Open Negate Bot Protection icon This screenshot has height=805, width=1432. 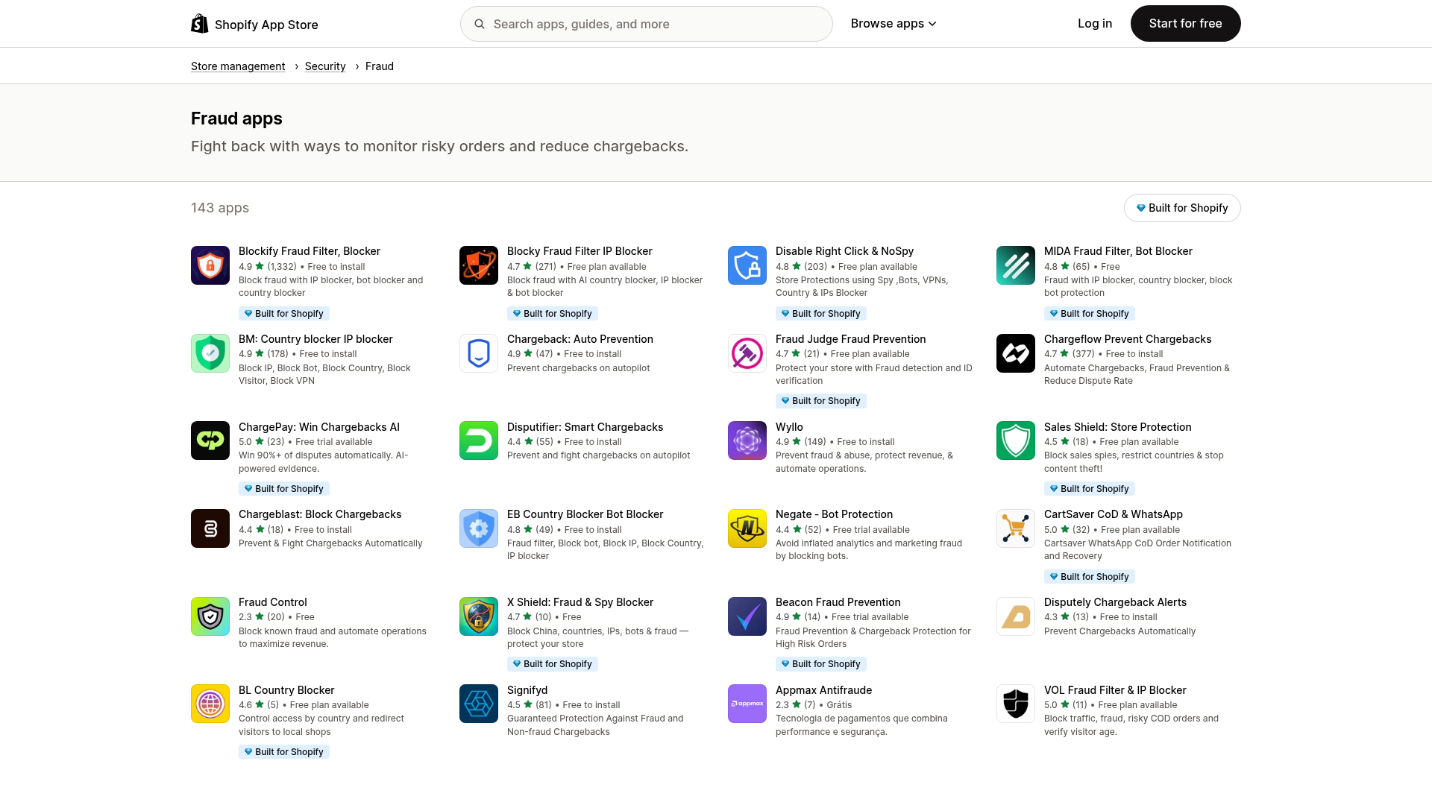(747, 528)
